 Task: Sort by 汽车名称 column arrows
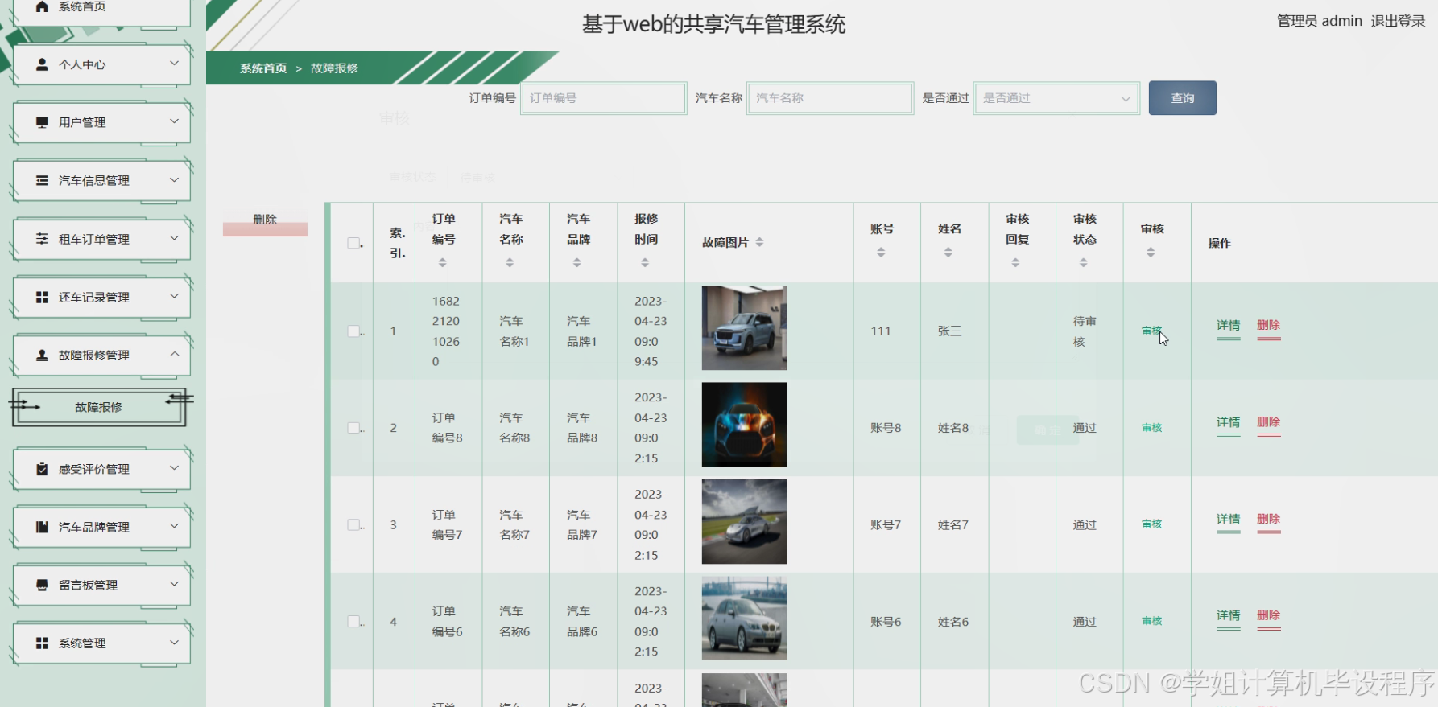coord(510,263)
